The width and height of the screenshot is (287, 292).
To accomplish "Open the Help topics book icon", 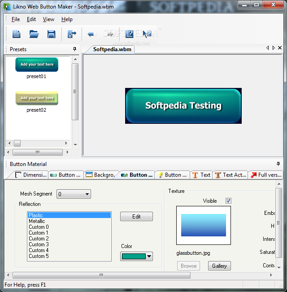I will [x=129, y=34].
